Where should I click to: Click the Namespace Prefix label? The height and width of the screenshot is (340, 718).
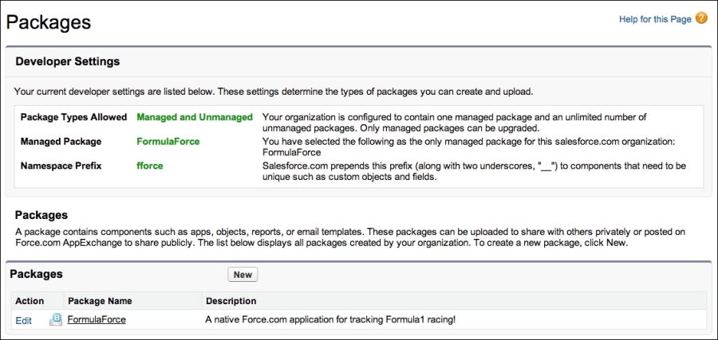pos(61,166)
